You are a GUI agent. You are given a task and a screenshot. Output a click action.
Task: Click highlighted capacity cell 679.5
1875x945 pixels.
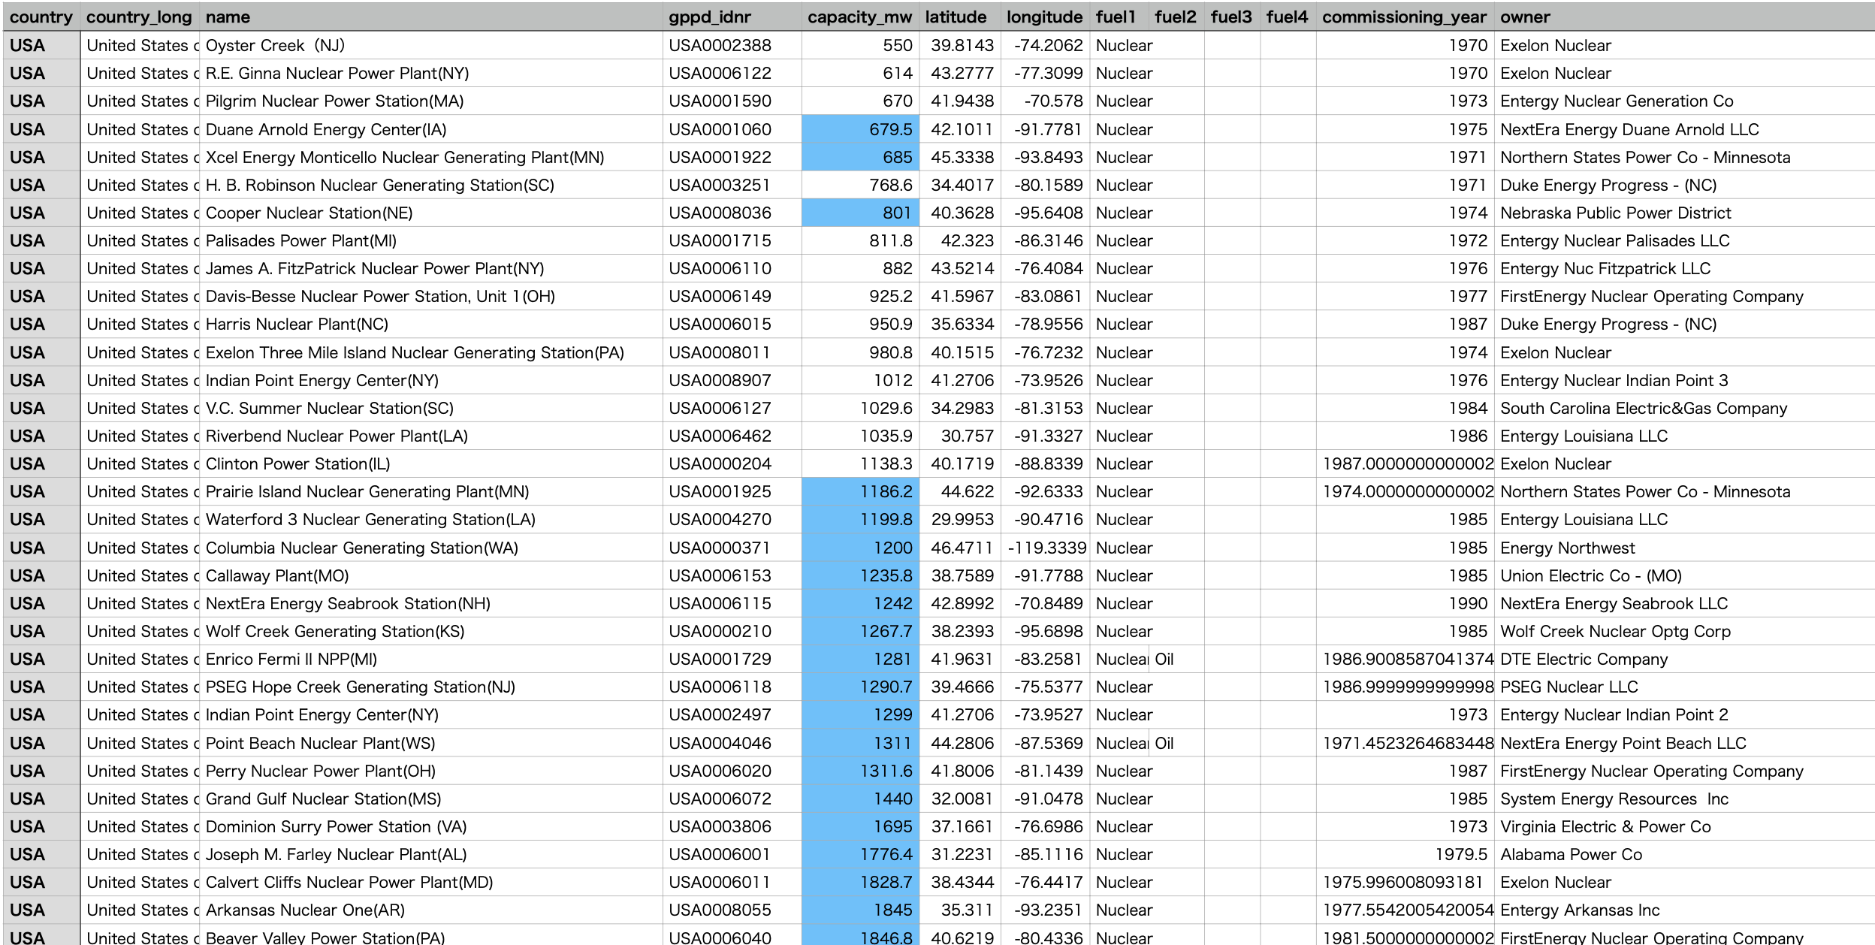click(860, 129)
